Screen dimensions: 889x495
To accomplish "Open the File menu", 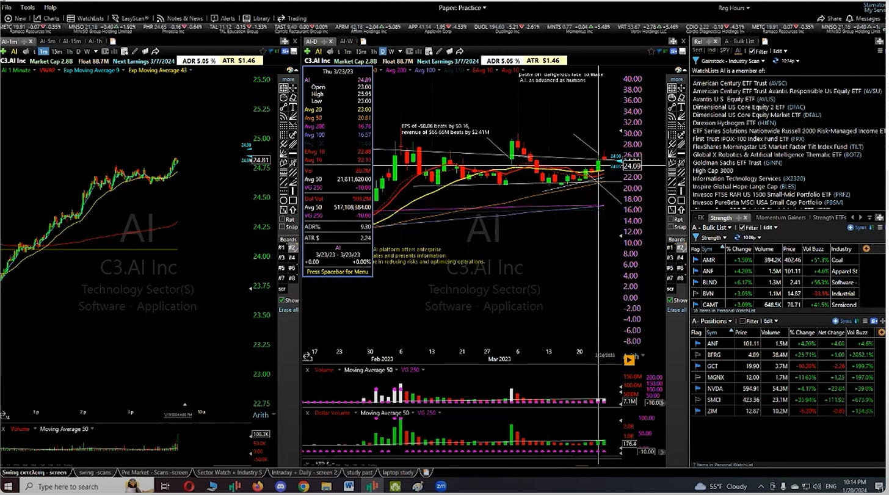I will pos(6,7).
